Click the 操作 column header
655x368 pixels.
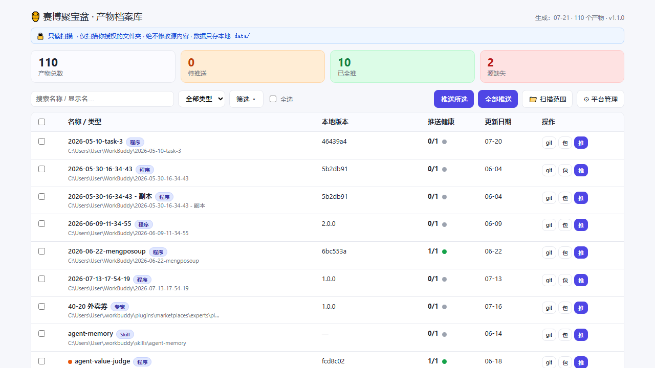coord(549,122)
